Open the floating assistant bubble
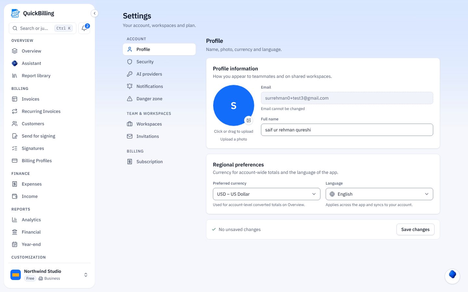 pos(452,276)
